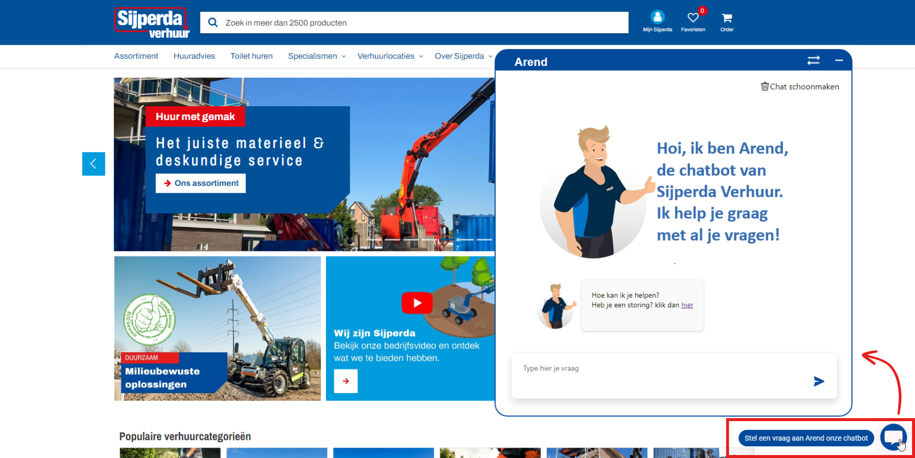Click the chat bubble launcher icon
This screenshot has width=915, height=458.
tap(893, 437)
